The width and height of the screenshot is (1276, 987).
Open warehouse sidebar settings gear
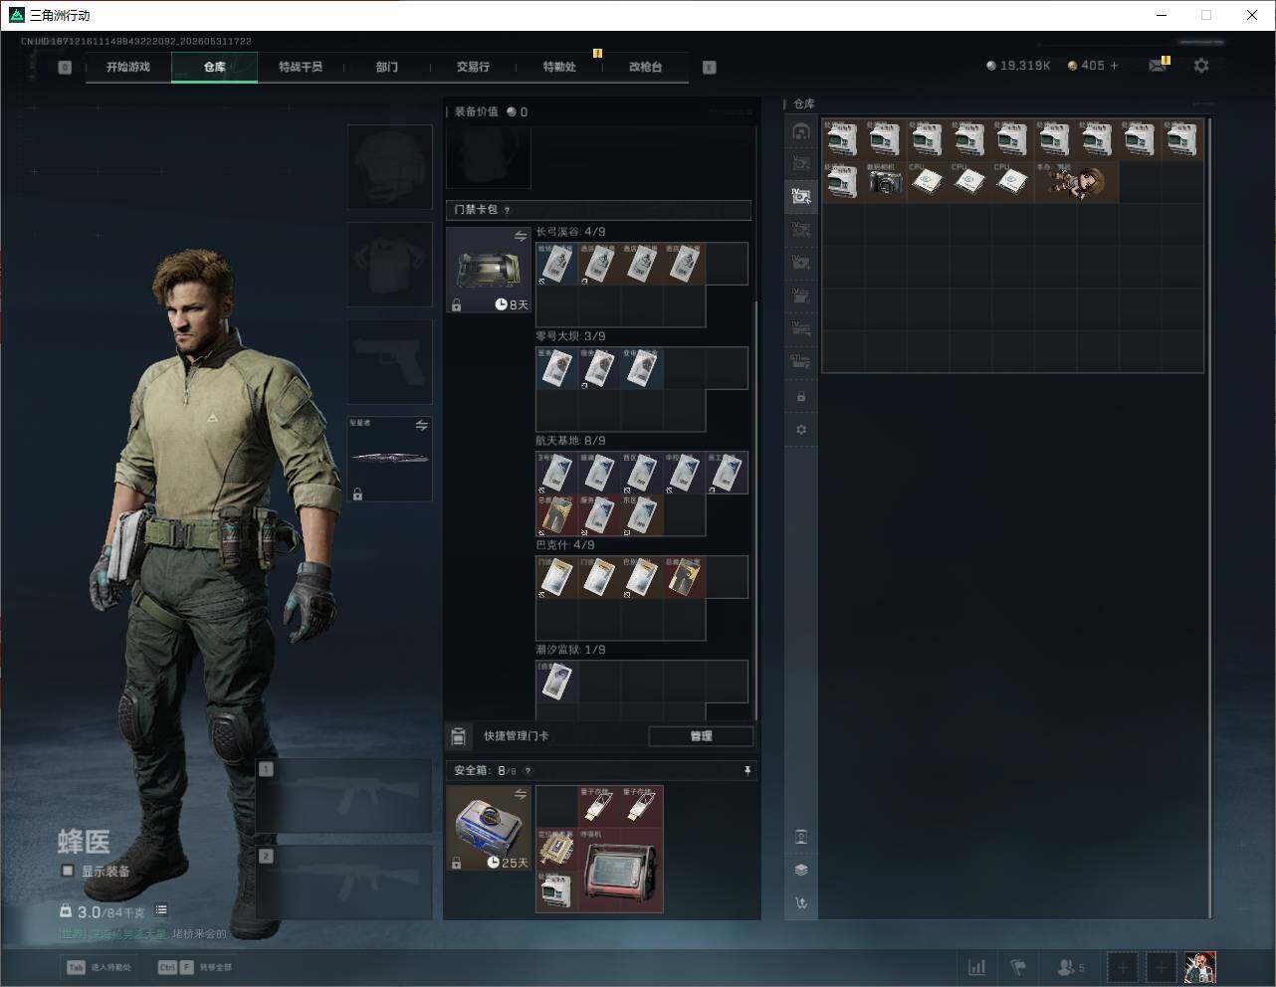[x=801, y=430]
